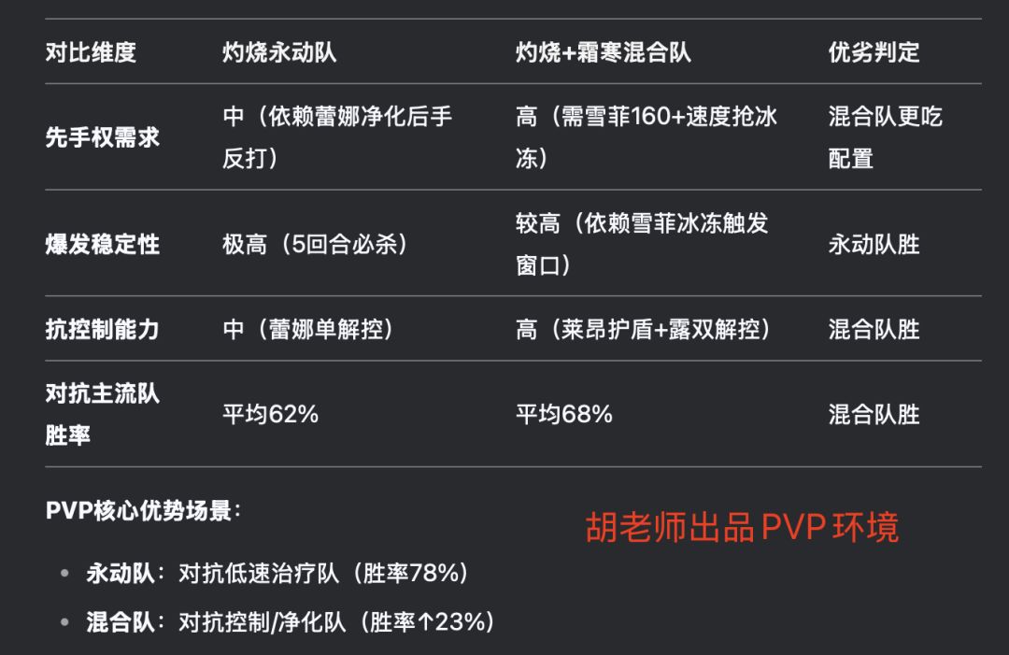Click the 对抗主流队胜率 row label
The width and height of the screenshot is (1009, 655).
(x=102, y=414)
